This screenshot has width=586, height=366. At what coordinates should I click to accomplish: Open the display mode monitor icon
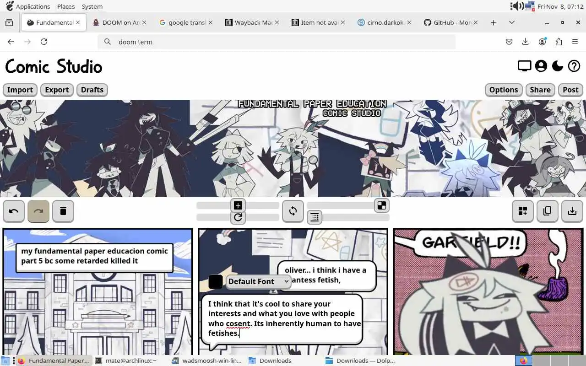[525, 66]
